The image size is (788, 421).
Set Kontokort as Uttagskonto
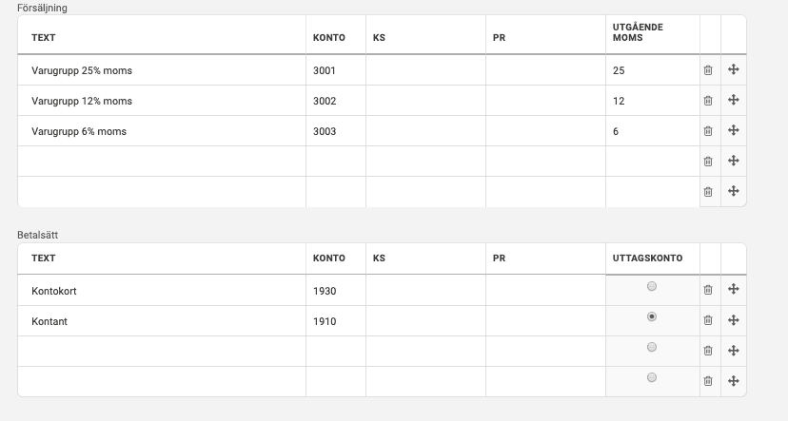coord(652,286)
